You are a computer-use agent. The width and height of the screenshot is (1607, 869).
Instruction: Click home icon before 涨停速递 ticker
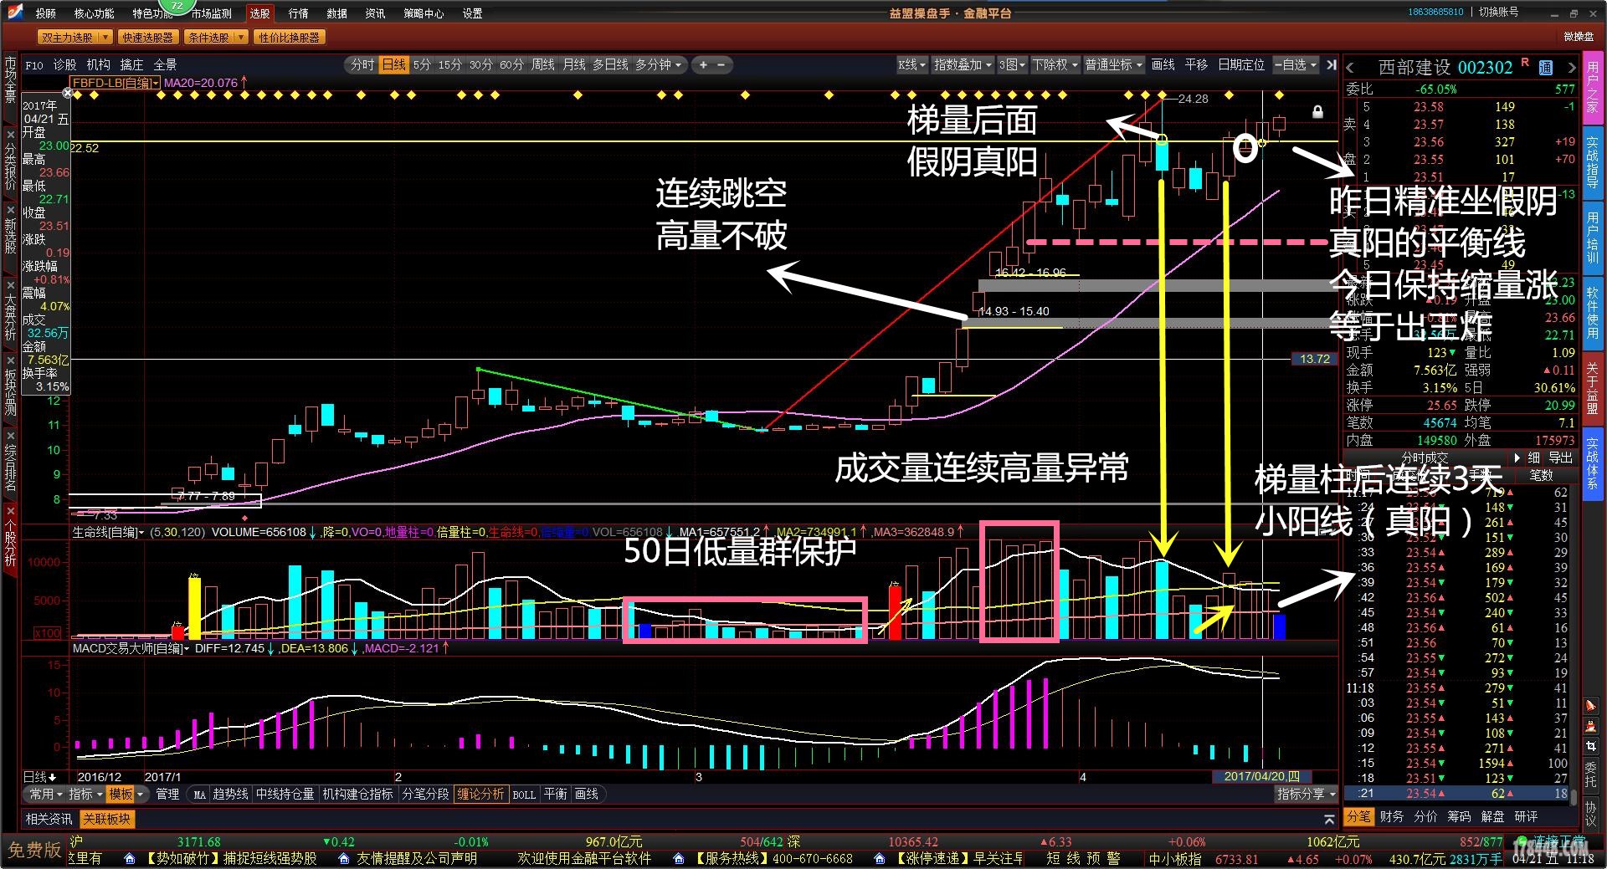coord(879,858)
